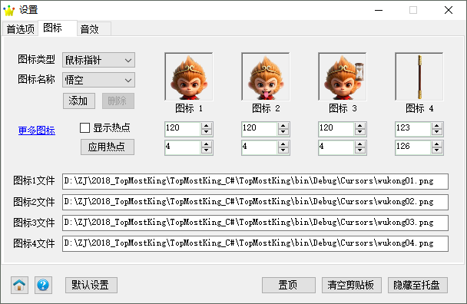The image size is (467, 304).
Task: Select the 图标 2 tongue-out Wukong thumbnail
Action: (x=266, y=77)
